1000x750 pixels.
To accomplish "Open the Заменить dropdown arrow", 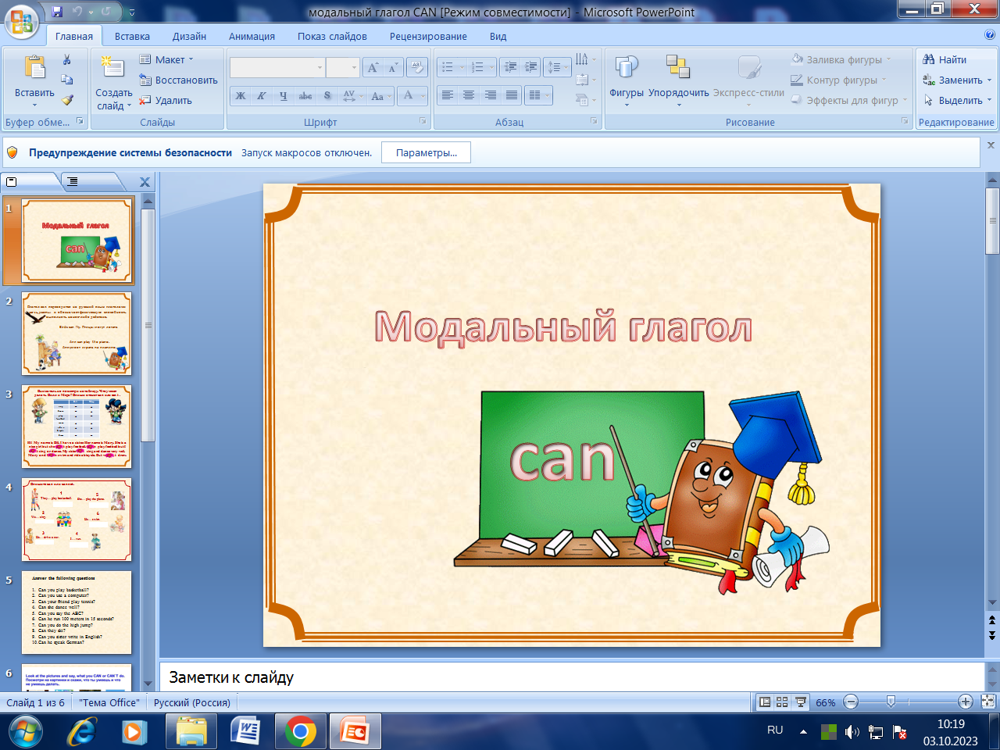I will click(x=989, y=80).
